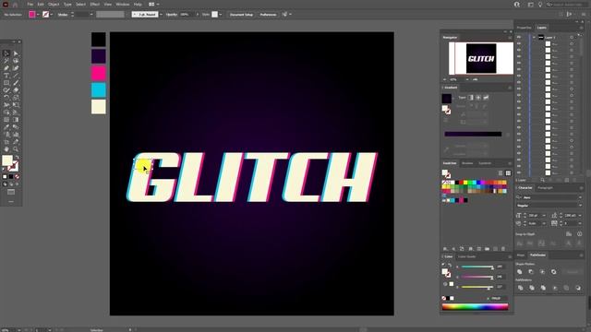This screenshot has height=332, width=591.
Task: Select the Direct Selection tool
Action: pyautogui.click(x=16, y=53)
